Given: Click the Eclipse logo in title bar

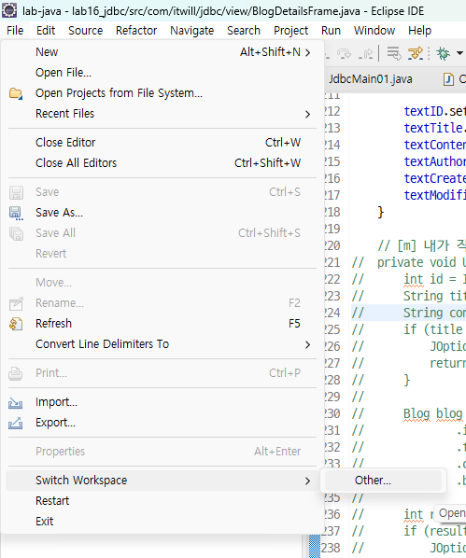Looking at the screenshot, I should point(9,10).
